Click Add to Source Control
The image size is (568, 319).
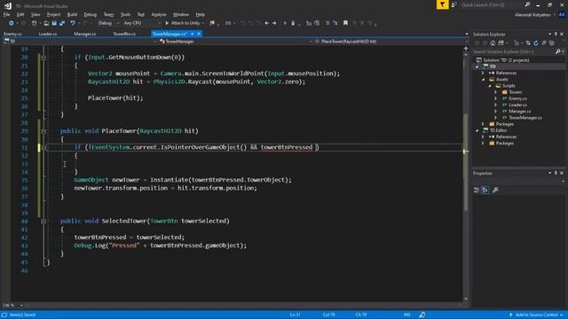(536, 315)
